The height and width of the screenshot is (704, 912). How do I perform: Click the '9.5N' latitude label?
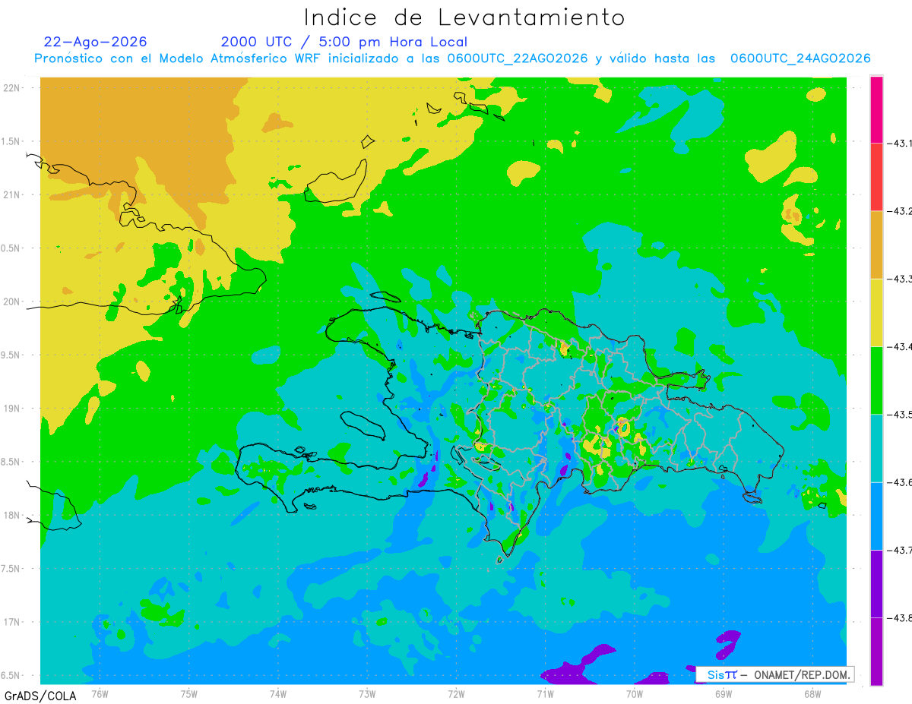coord(11,355)
